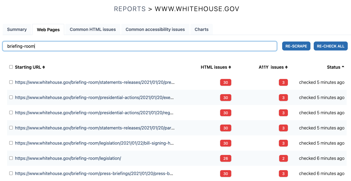The height and width of the screenshot is (181, 351).
Task: Click HTML issues badge 26 for legislation row
Action: click(226, 158)
